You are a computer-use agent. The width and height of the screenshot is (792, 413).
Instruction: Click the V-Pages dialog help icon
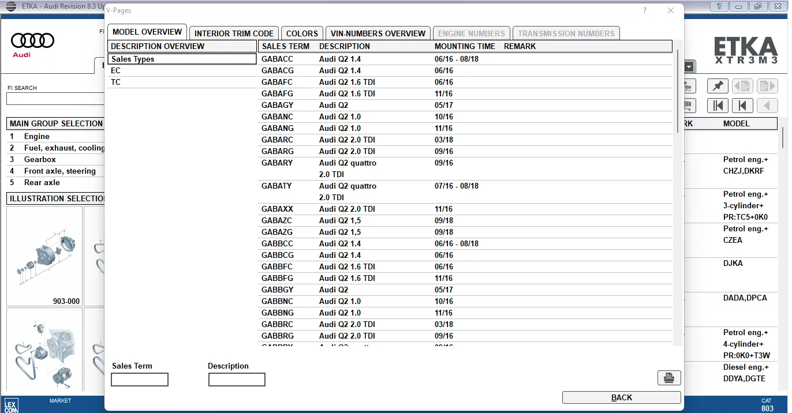point(645,10)
